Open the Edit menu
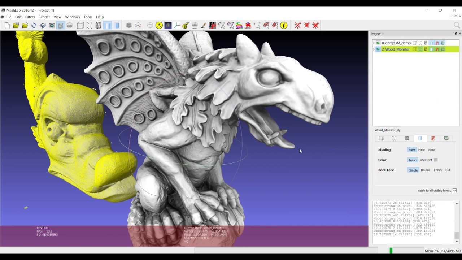Screen dimensions: 462x260 pyautogui.click(x=18, y=17)
